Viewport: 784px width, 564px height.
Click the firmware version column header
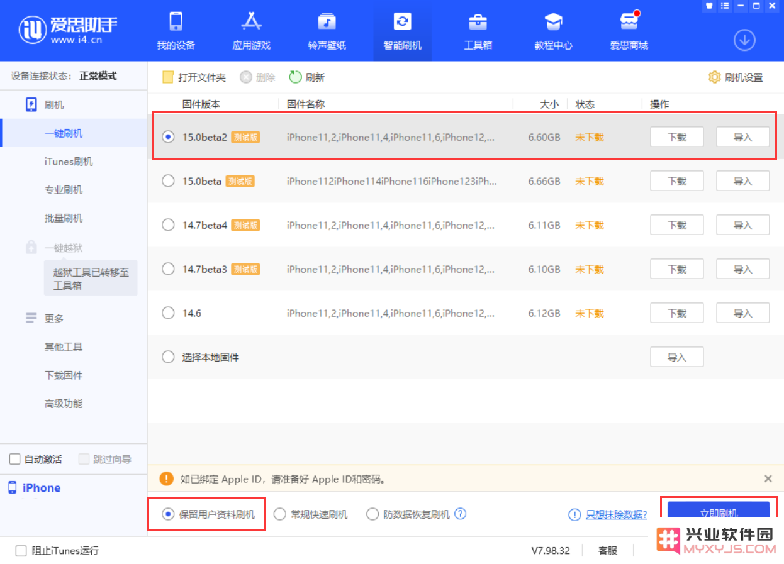tap(201, 104)
